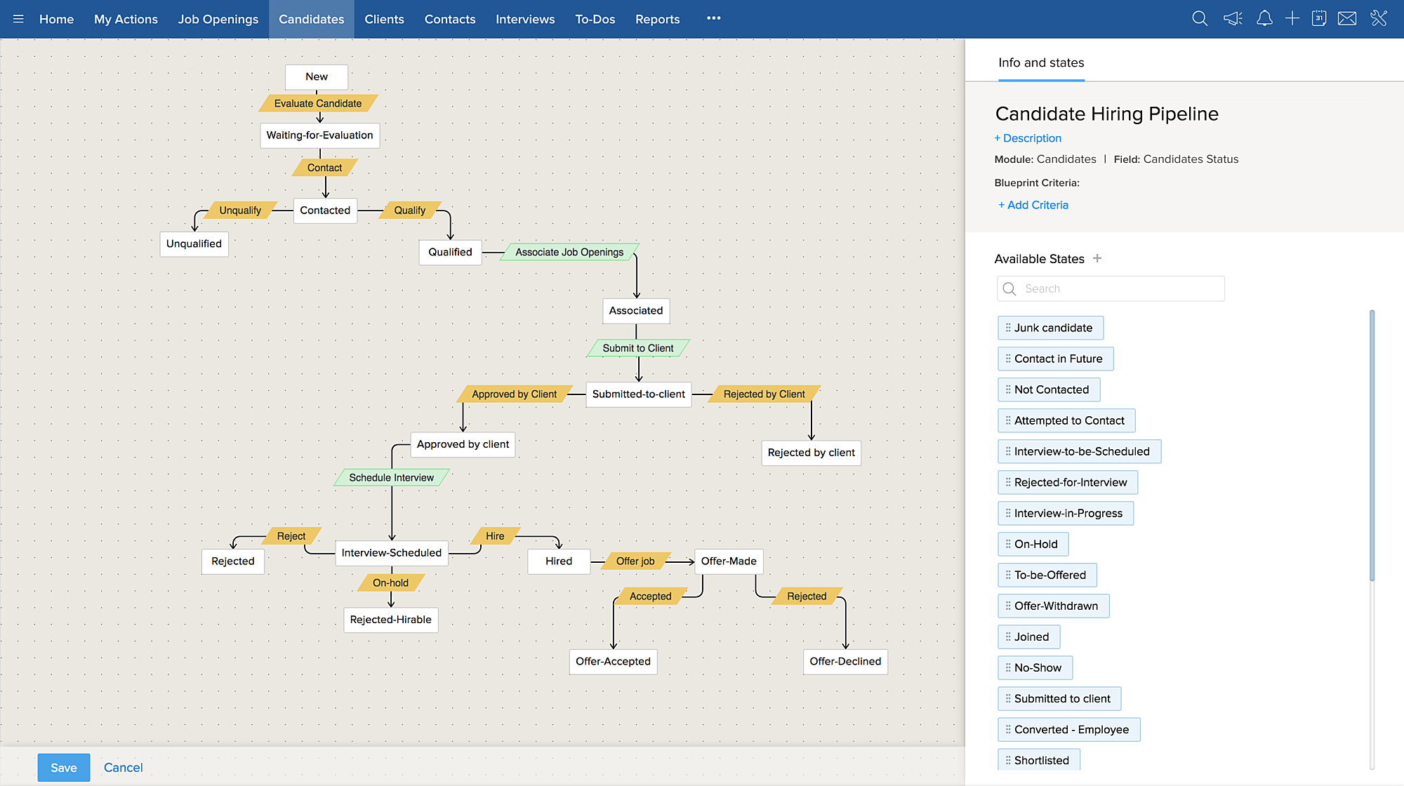Select the Associate Job Openings transition
The height and width of the screenshot is (786, 1404).
[x=569, y=252]
